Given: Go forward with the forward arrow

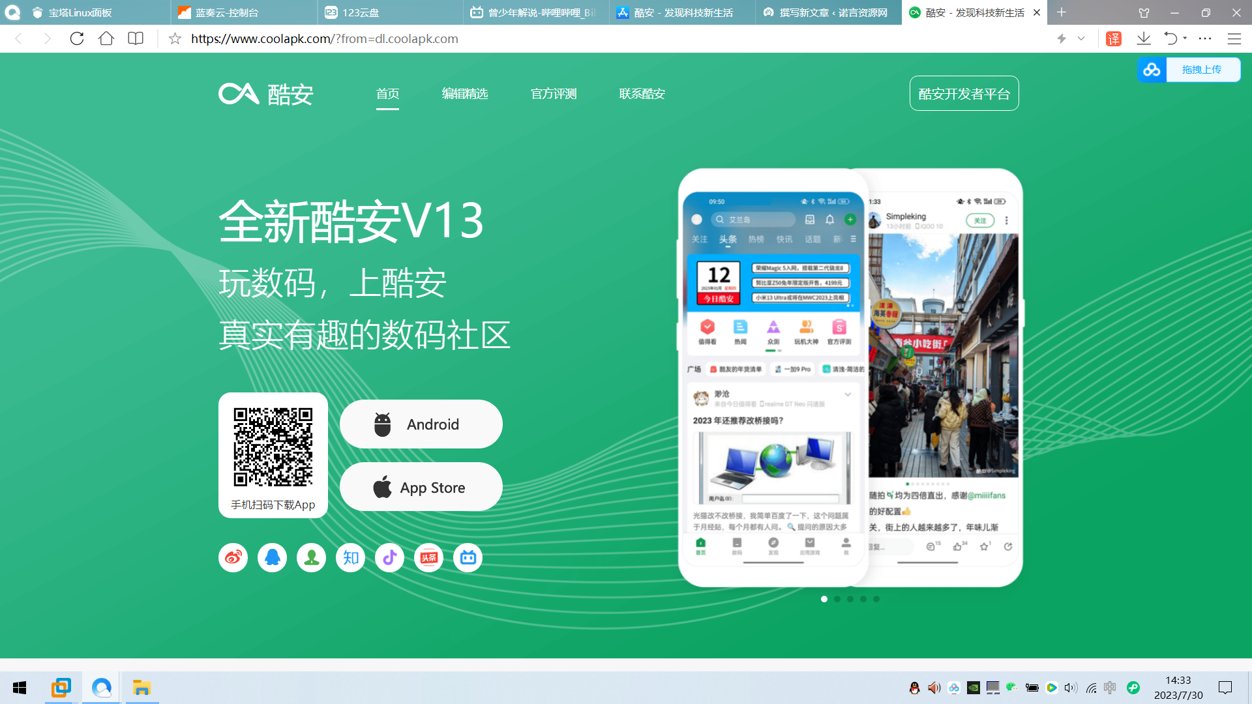Looking at the screenshot, I should tap(47, 38).
